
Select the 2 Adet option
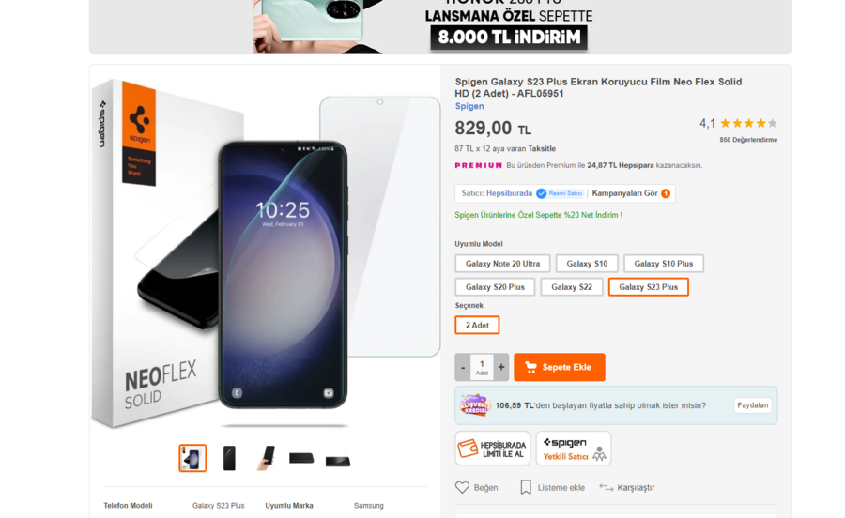477,325
